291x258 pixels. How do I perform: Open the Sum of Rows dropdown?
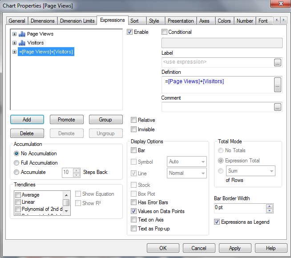coord(251,171)
